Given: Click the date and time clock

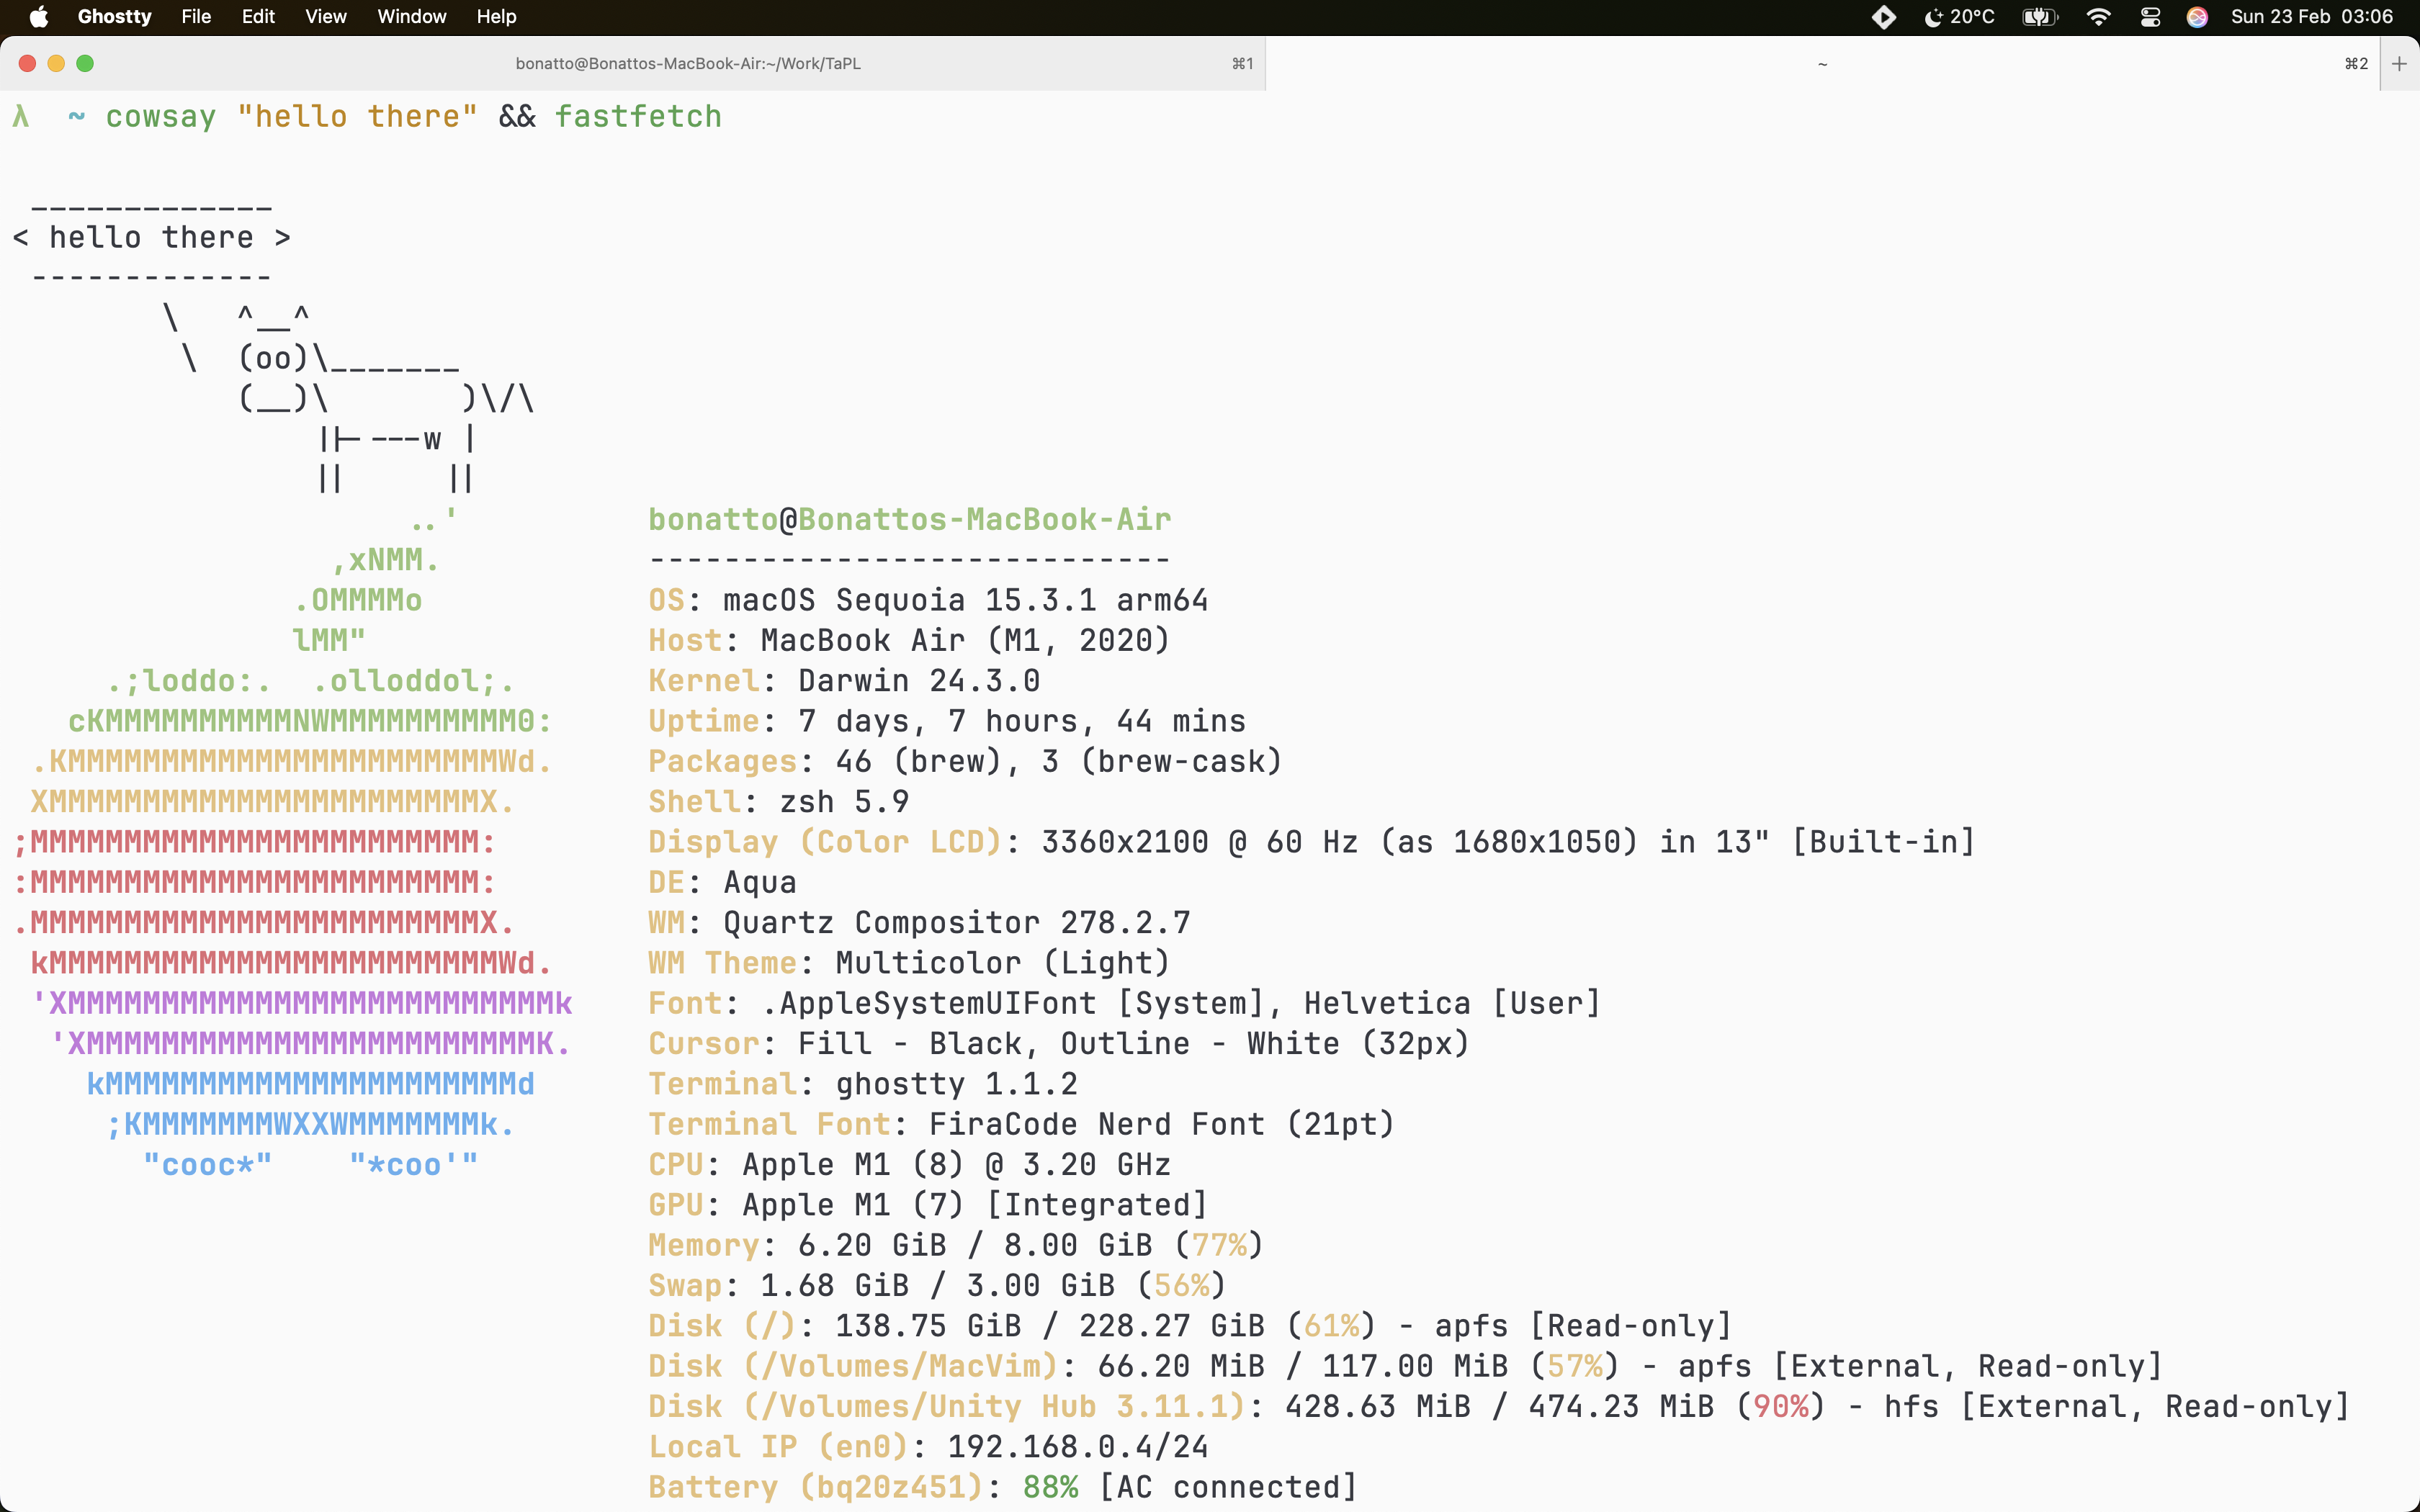Looking at the screenshot, I should pyautogui.click(x=2311, y=17).
